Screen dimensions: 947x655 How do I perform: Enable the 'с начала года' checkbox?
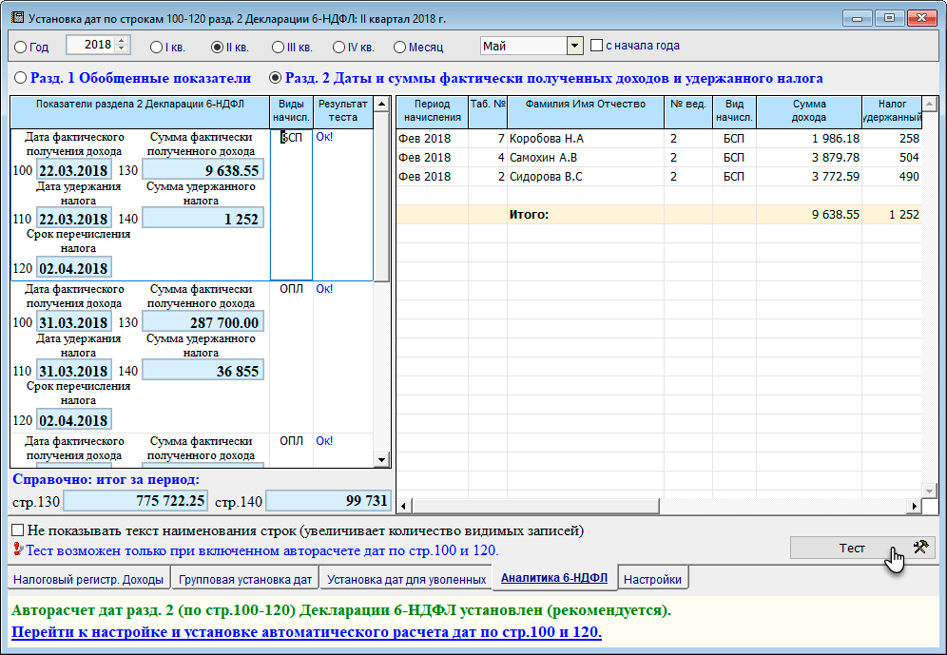click(x=597, y=46)
